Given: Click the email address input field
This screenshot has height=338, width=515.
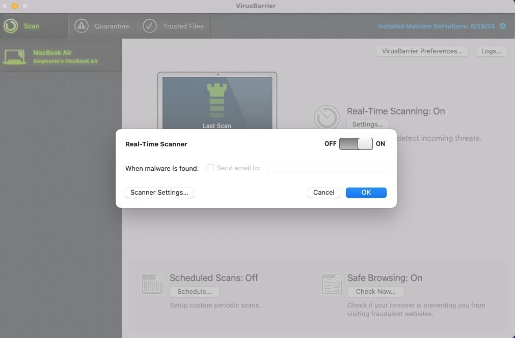Looking at the screenshot, I should pos(327,168).
